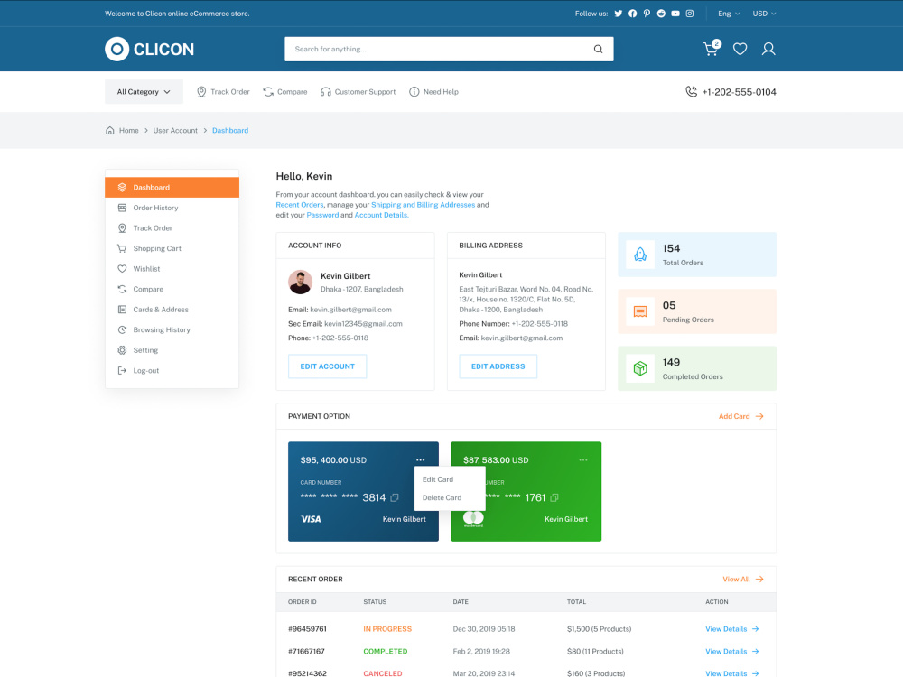The height and width of the screenshot is (677, 903).
Task: Open Browsing History in the sidebar
Action: point(172,329)
